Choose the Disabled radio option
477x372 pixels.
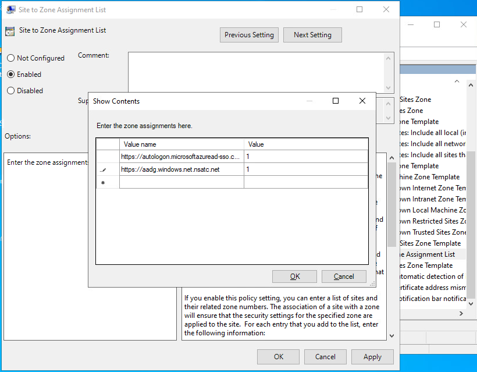point(11,91)
